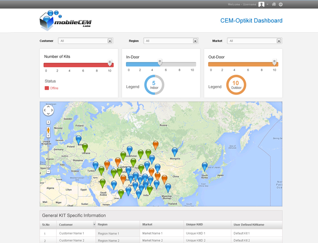Go to home via house icon
318x243 pixels.
(274, 4)
